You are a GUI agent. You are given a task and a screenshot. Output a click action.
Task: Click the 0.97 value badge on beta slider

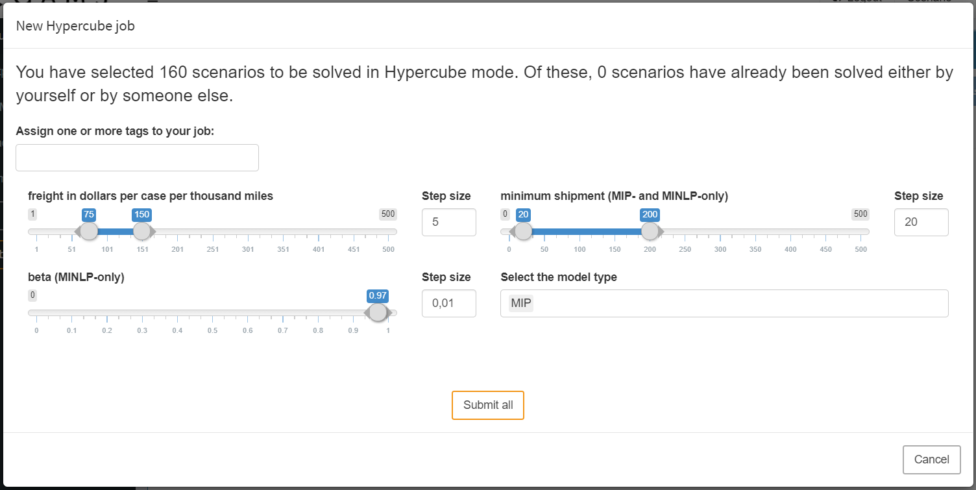(x=378, y=295)
